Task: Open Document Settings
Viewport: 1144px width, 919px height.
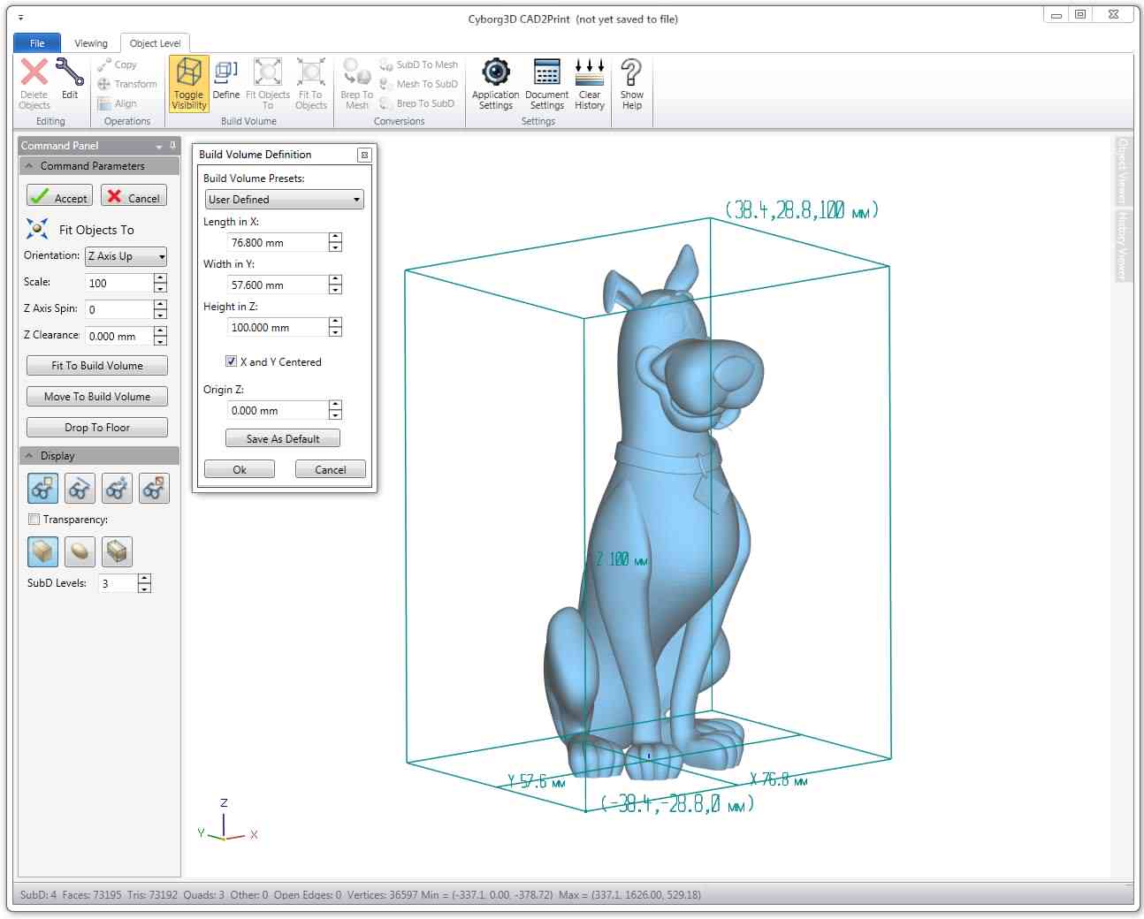Action: pyautogui.click(x=546, y=84)
